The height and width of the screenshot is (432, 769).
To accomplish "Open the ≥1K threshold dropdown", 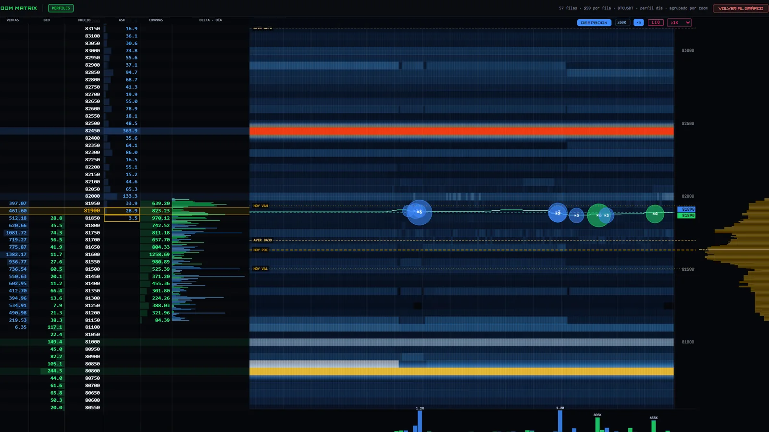I will coord(679,23).
